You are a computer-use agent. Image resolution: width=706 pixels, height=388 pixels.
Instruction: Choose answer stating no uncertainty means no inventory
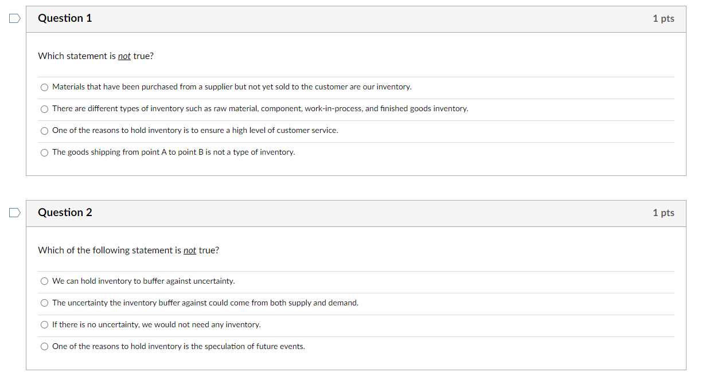click(44, 324)
